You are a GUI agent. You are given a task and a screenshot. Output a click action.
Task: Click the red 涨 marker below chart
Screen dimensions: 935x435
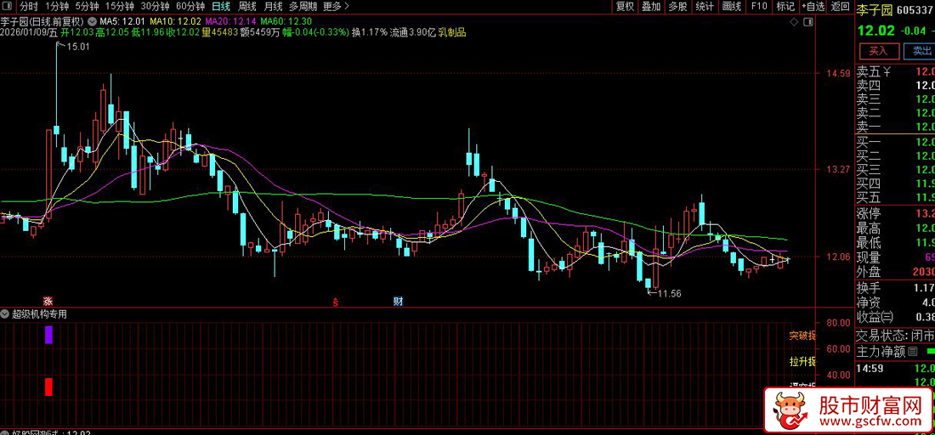(x=48, y=301)
